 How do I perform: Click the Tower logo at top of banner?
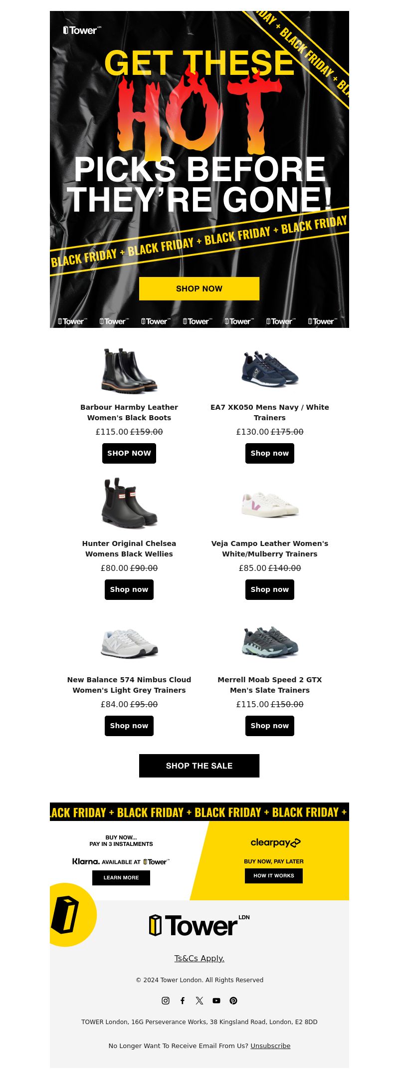coord(82,30)
